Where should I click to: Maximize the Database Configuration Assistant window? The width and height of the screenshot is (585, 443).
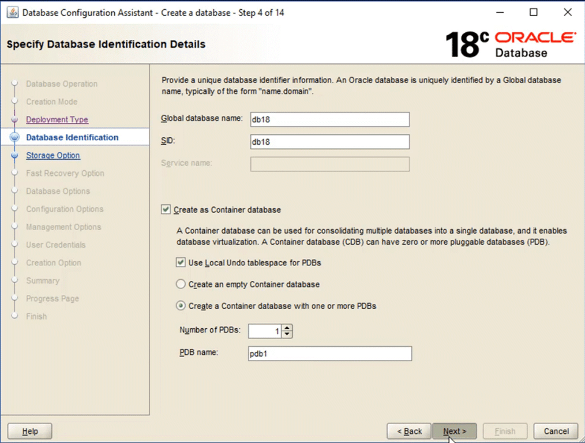coord(534,12)
